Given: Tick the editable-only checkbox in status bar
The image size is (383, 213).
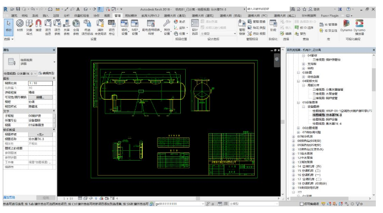Looking at the screenshot, I should coord(301,204).
